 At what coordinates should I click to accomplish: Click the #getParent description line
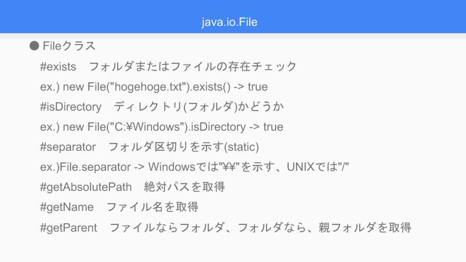(x=226, y=228)
